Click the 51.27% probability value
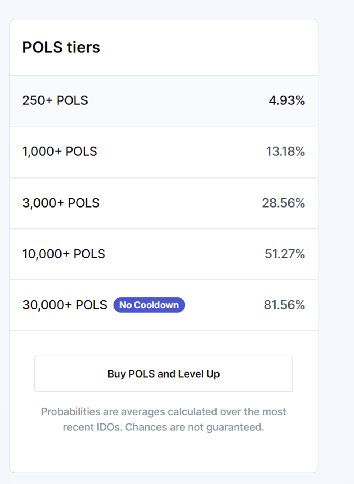The image size is (354, 484). pyautogui.click(x=284, y=254)
